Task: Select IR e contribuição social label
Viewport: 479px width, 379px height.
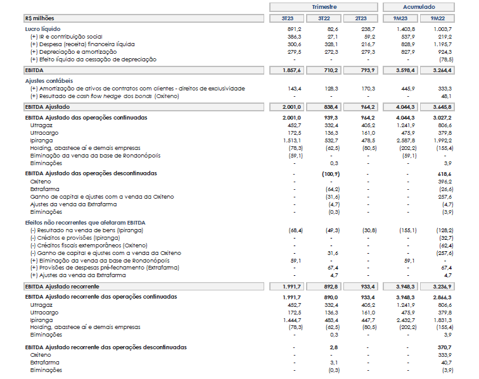Action: 67,37
